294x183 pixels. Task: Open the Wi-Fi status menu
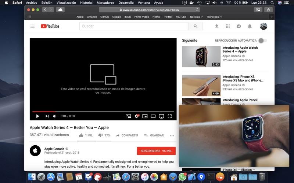[228, 3]
